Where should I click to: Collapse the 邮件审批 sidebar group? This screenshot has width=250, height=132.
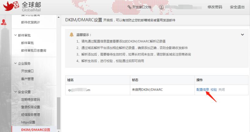point(16,35)
